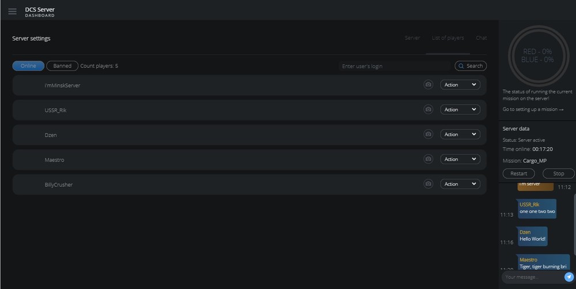
Task: Show Online players filter
Action: 28,66
